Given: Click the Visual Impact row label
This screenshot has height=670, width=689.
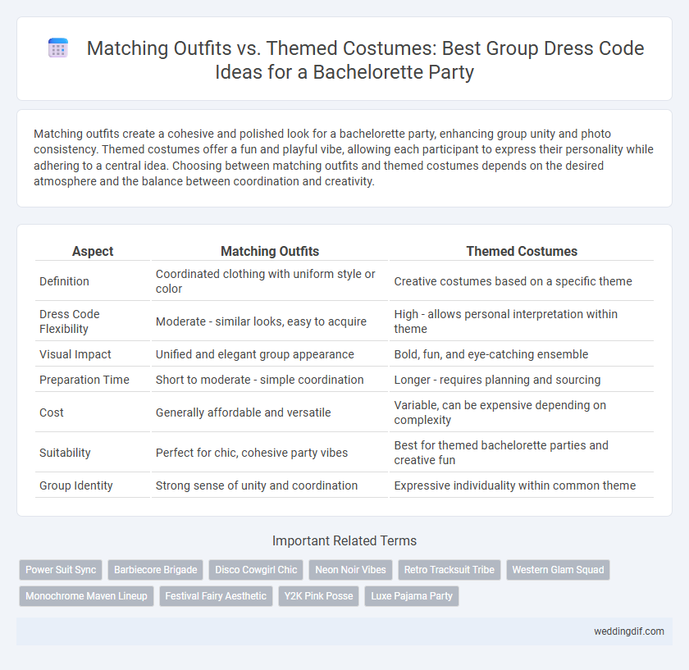Looking at the screenshot, I should [x=75, y=354].
